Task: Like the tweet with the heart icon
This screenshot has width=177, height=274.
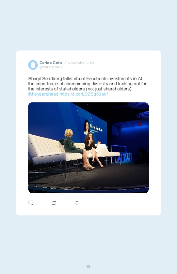Action: (77, 203)
